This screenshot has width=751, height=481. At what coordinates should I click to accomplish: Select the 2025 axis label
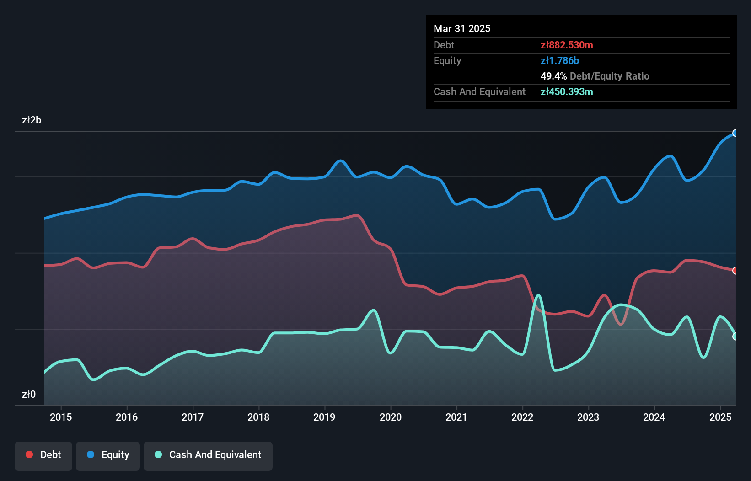(x=720, y=417)
